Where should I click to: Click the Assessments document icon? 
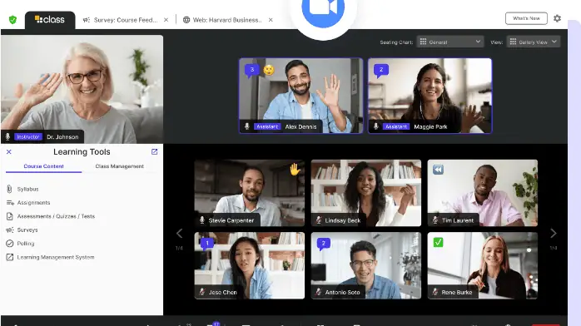[10, 216]
